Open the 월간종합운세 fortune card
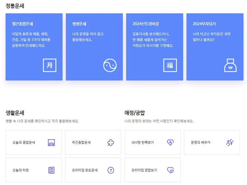Viewport: 247px width, 185px height. tap(34, 46)
